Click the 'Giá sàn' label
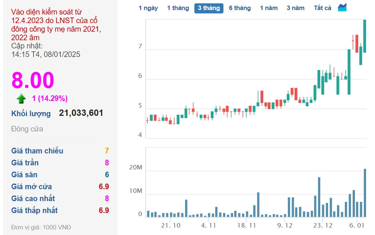 [24, 175]
